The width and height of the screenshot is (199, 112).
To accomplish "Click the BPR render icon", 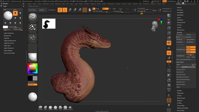I will tap(169, 16).
